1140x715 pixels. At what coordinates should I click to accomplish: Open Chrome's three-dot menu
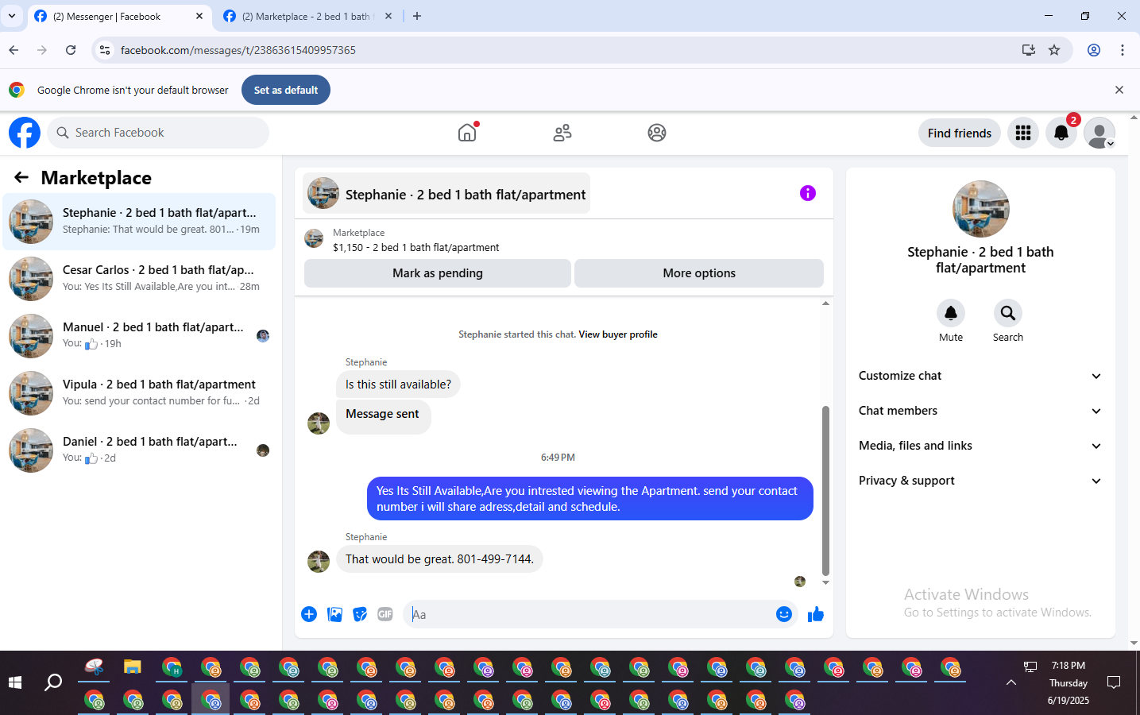tap(1123, 50)
